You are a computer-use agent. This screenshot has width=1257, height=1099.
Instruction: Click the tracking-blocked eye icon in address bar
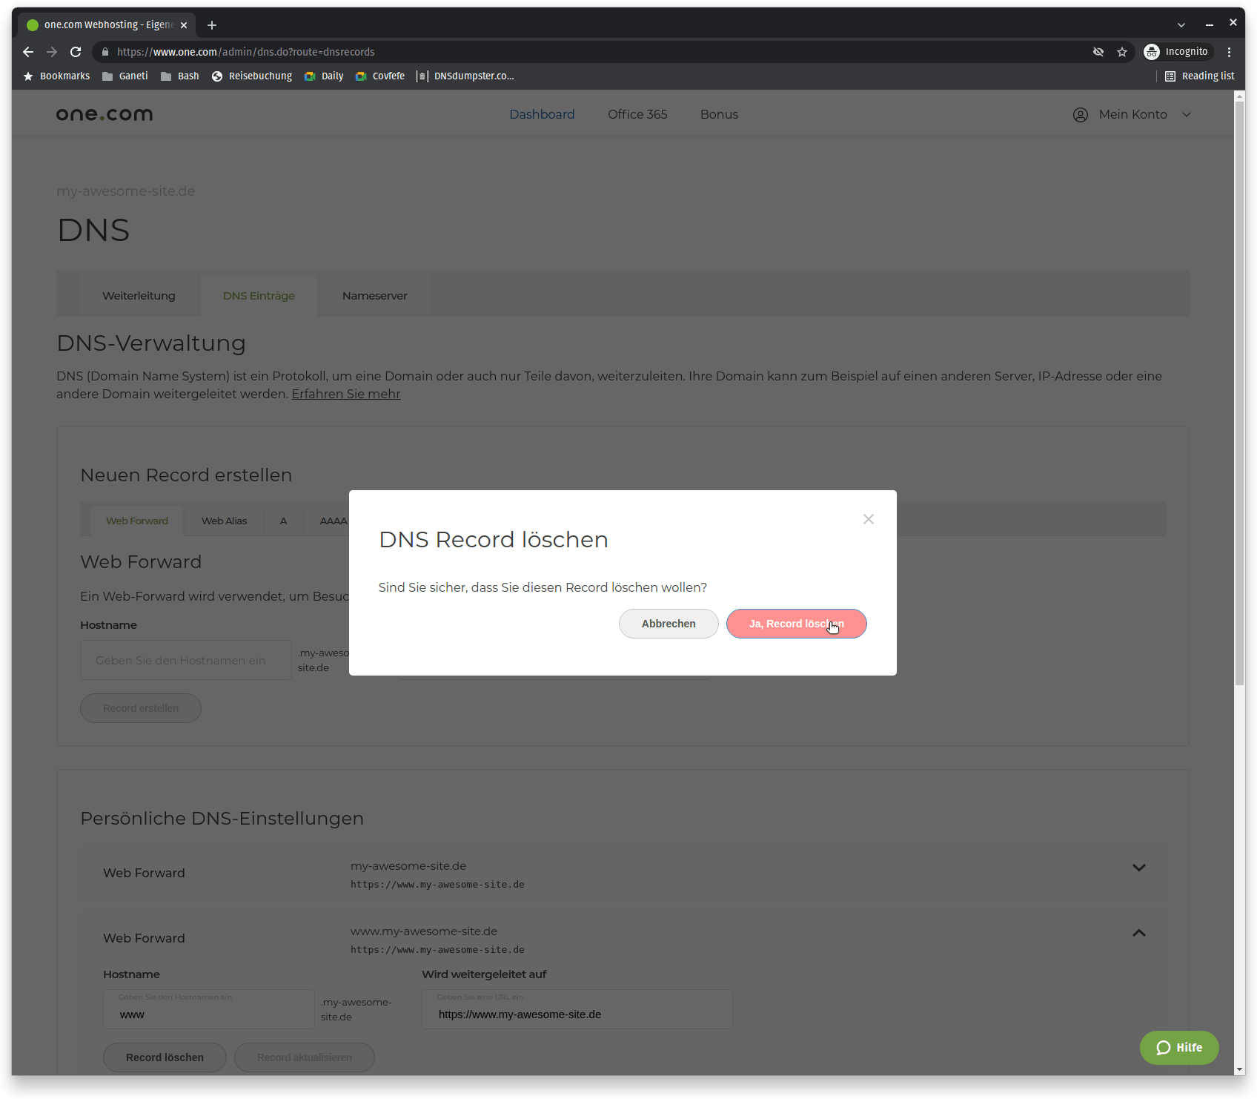[1098, 52]
